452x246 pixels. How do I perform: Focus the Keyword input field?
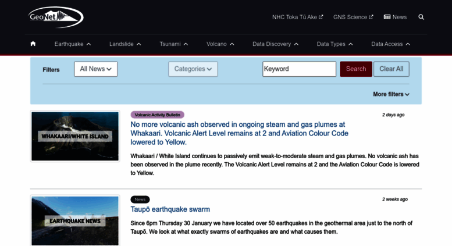299,69
